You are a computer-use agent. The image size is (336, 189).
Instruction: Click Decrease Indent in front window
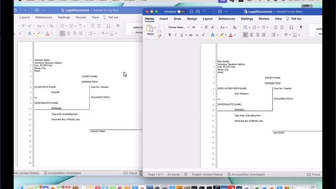click(x=276, y=27)
